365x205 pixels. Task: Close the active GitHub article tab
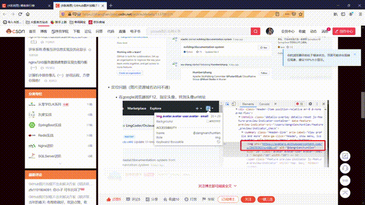pyautogui.click(x=103, y=6)
